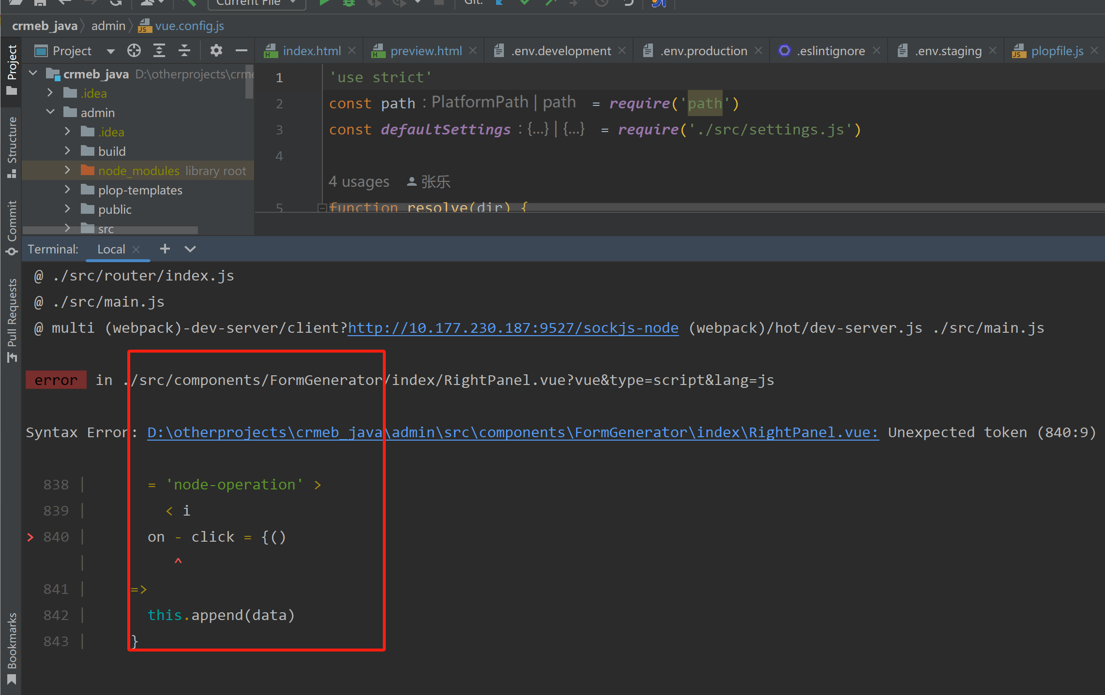The width and height of the screenshot is (1105, 695).
Task: Click the green Run triangle in top toolbar
Action: 324,3
